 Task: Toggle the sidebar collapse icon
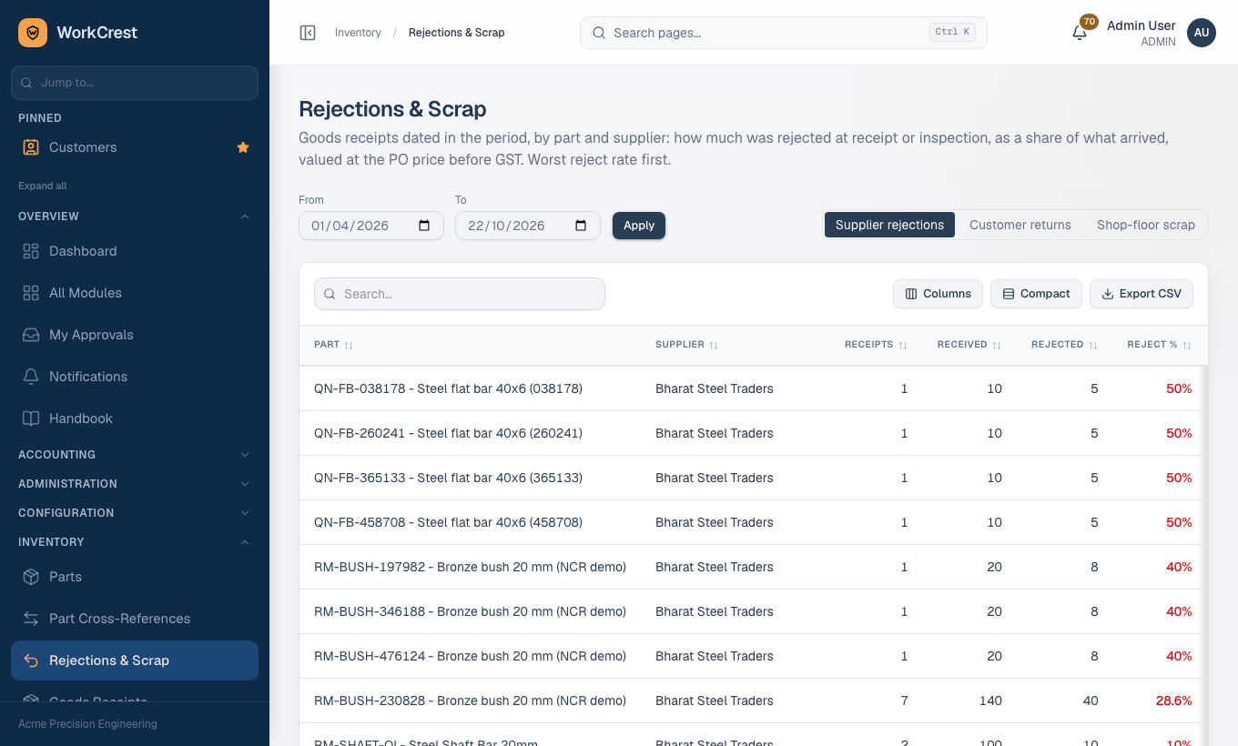coord(308,33)
